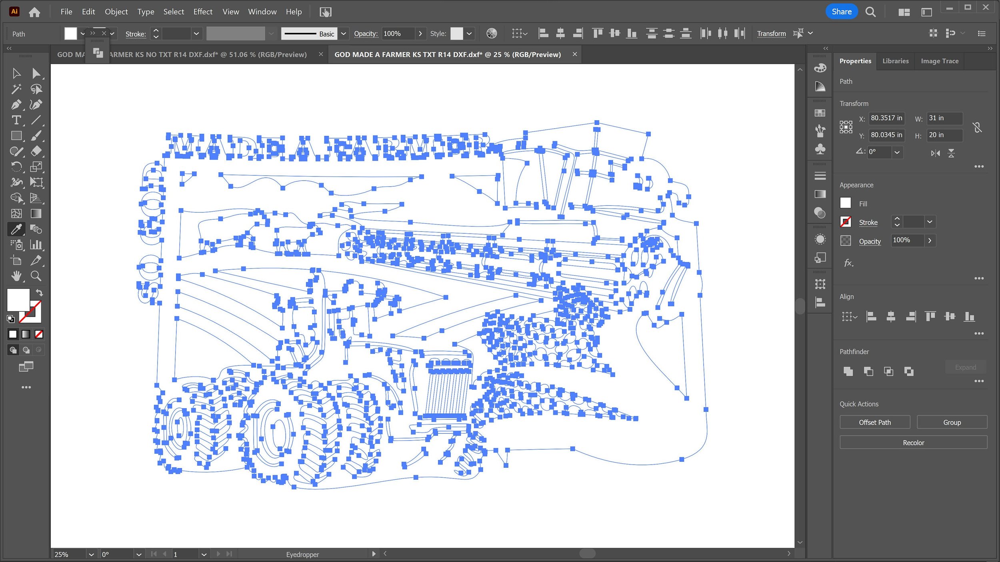
Task: Select the Column Graph tool
Action: coord(36,245)
